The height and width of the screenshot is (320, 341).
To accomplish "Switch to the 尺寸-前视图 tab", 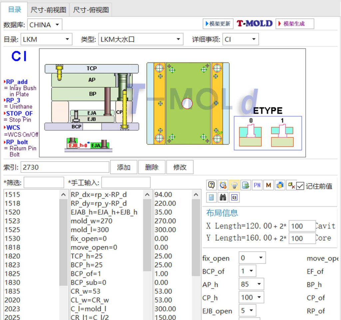I will click(x=48, y=10).
